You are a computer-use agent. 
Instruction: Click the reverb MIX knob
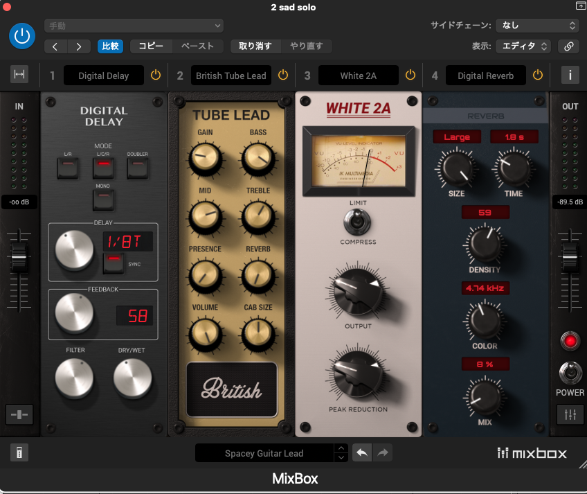point(485,396)
